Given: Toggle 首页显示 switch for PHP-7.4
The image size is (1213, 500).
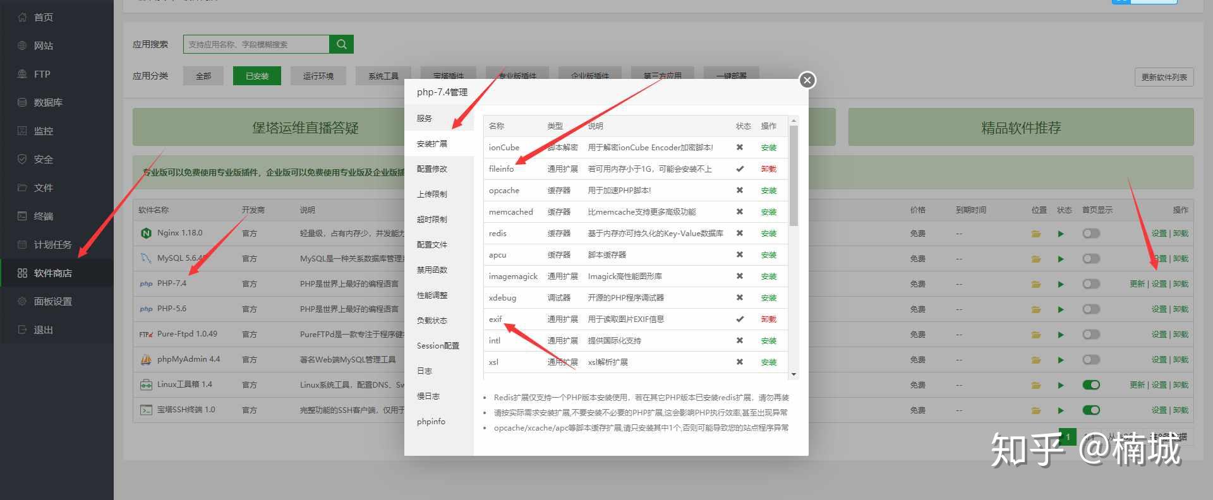Looking at the screenshot, I should point(1091,284).
